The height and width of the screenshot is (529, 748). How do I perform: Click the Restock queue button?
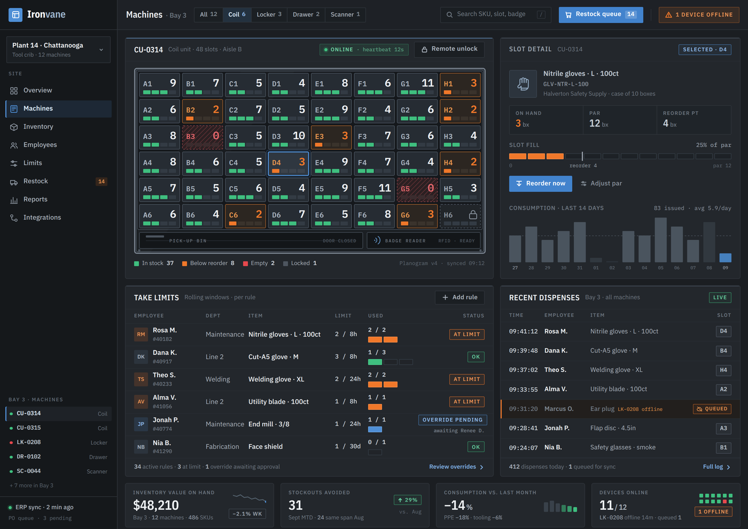(x=601, y=15)
